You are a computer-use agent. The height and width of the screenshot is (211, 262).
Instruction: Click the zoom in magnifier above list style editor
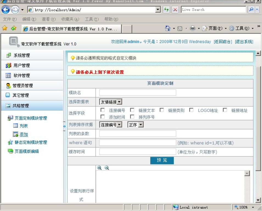click(x=99, y=168)
